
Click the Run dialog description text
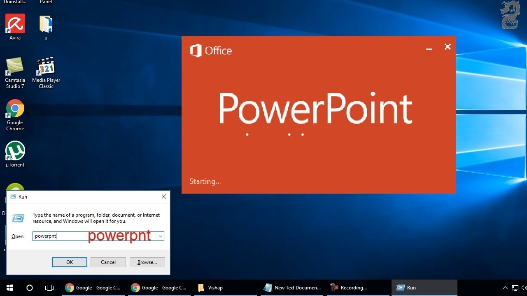pyautogui.click(x=96, y=218)
